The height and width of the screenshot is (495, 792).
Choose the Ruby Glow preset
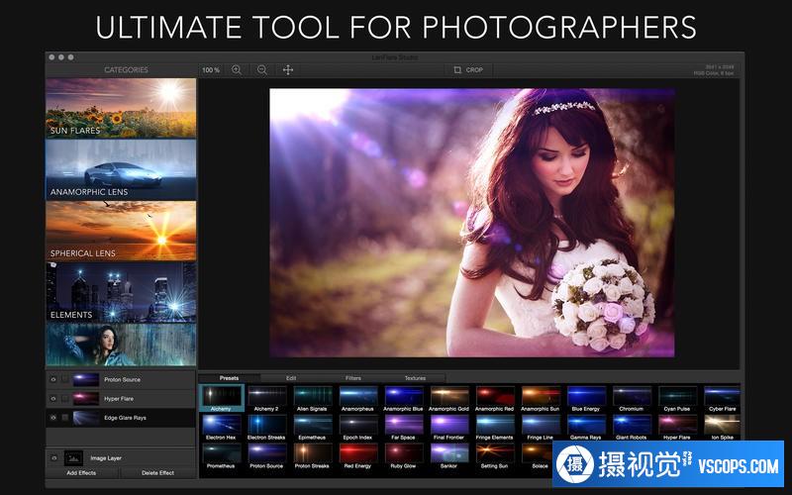[403, 456]
